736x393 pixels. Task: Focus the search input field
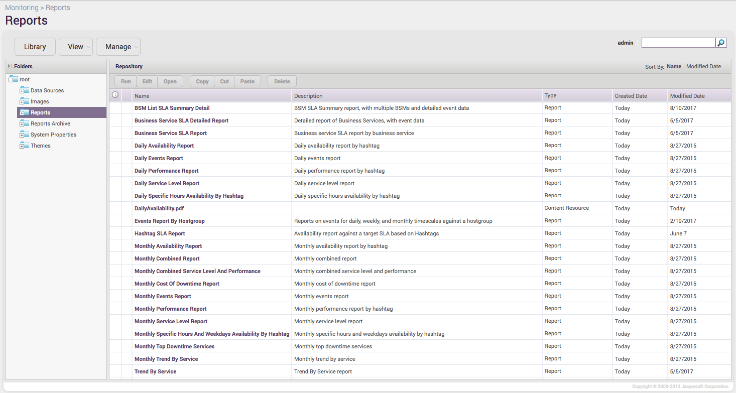(x=678, y=43)
